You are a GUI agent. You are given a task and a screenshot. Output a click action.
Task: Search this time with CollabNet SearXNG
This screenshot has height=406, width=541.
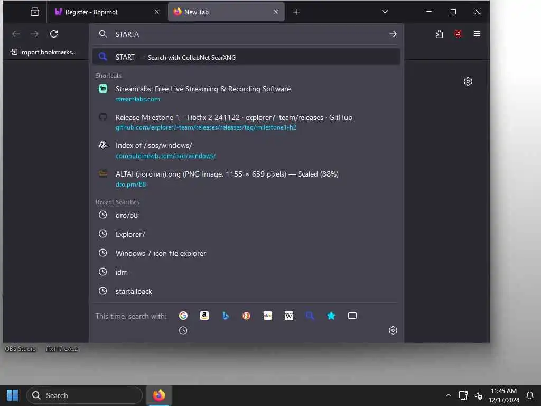310,316
